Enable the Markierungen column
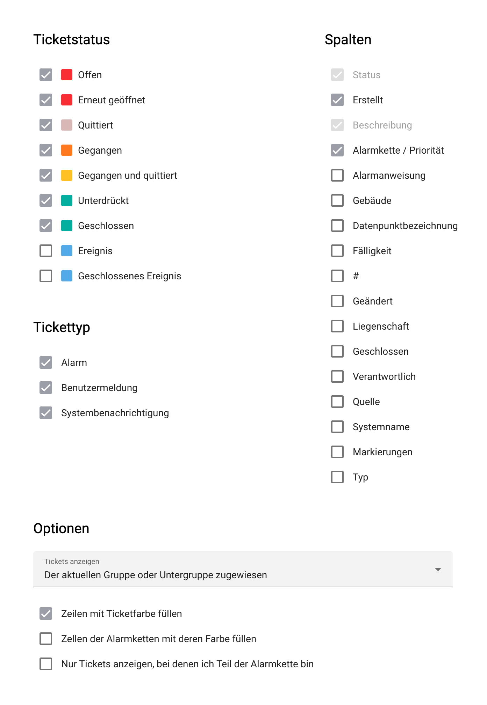Viewport: 487px width, 705px height. tap(337, 452)
